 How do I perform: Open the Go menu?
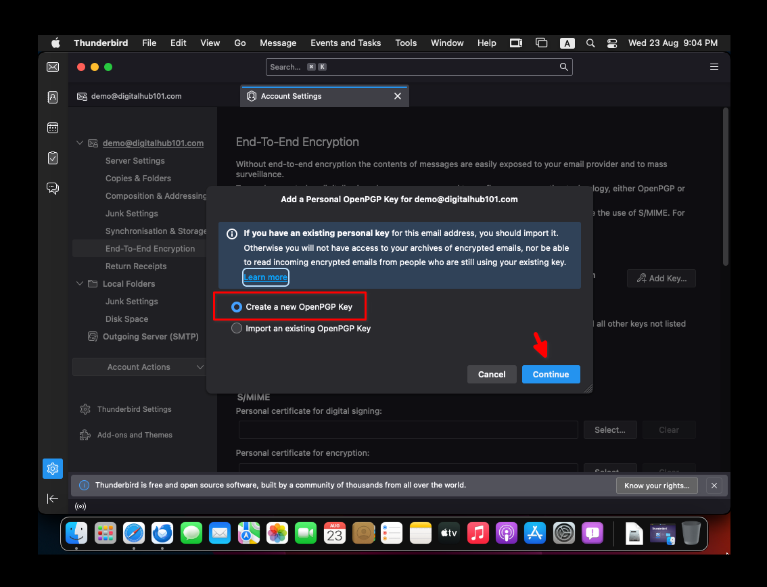point(239,43)
